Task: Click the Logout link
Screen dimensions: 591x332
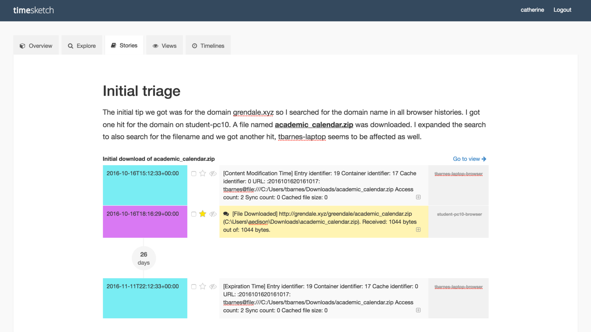Action: [x=562, y=10]
